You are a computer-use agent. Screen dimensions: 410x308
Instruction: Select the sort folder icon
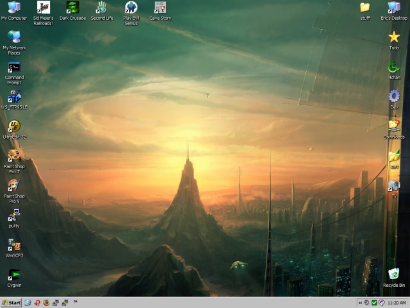[394, 159]
